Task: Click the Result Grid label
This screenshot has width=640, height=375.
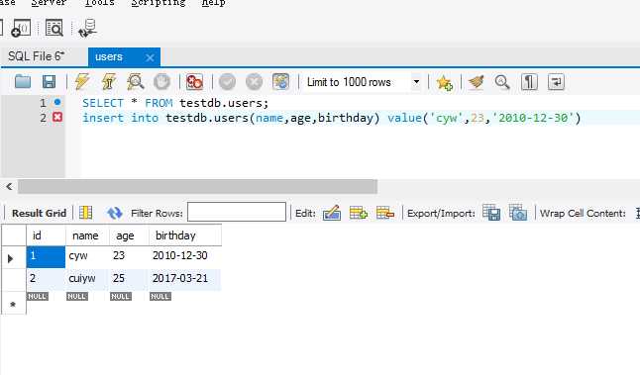Action: pos(39,213)
